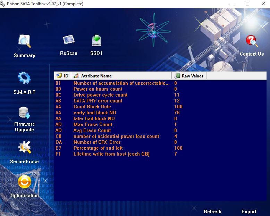Click the Attribute Name header icon
The height and width of the screenshot is (216, 270).
[76, 76]
